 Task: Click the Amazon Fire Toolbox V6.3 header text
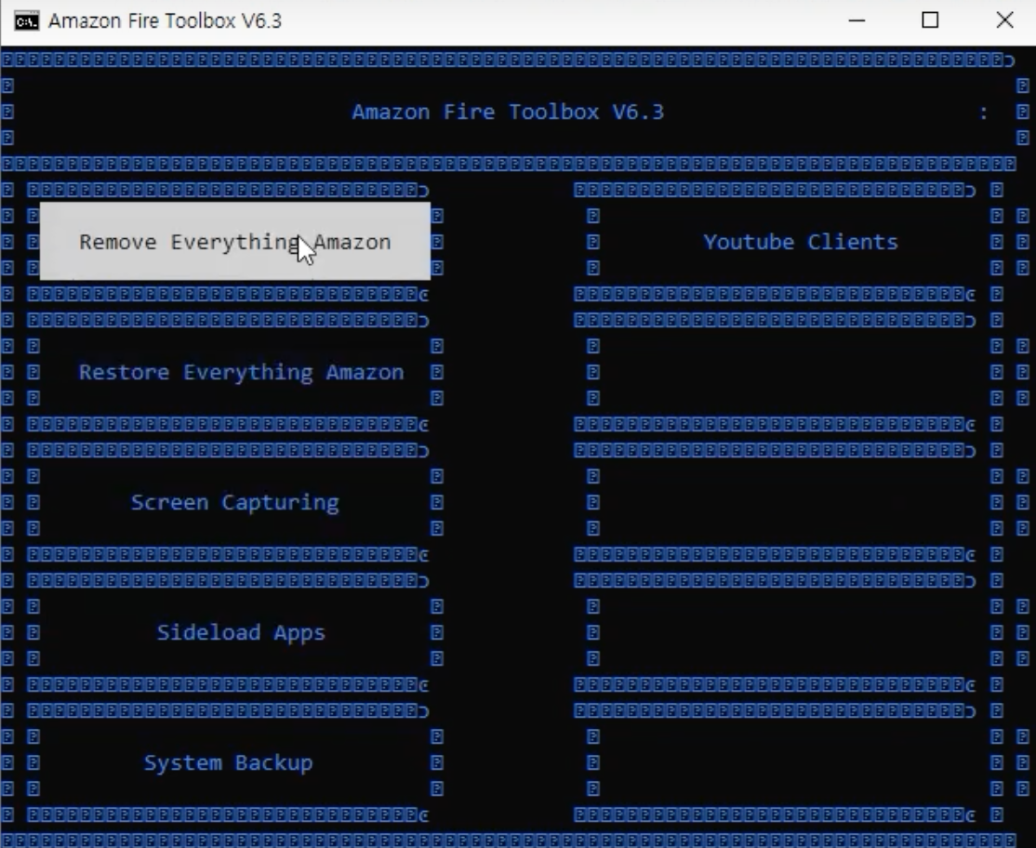pyautogui.click(x=508, y=113)
